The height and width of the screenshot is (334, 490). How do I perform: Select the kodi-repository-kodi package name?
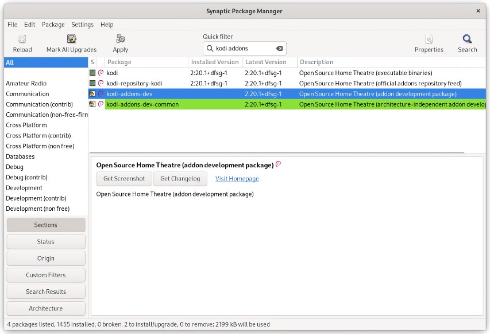pos(134,83)
